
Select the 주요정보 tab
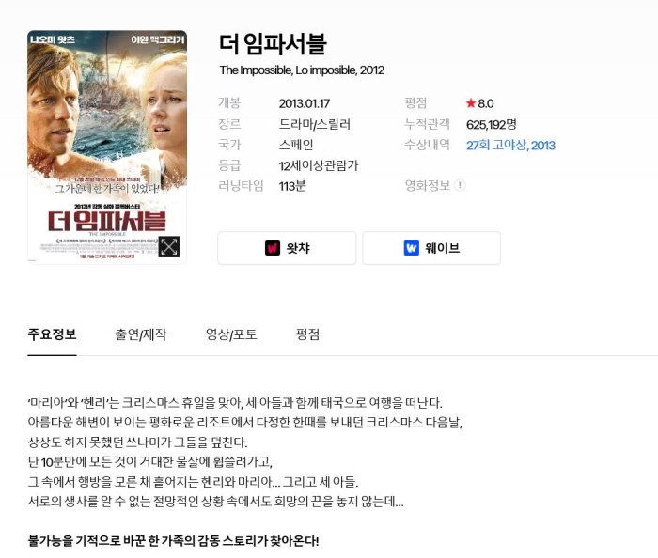click(52, 334)
